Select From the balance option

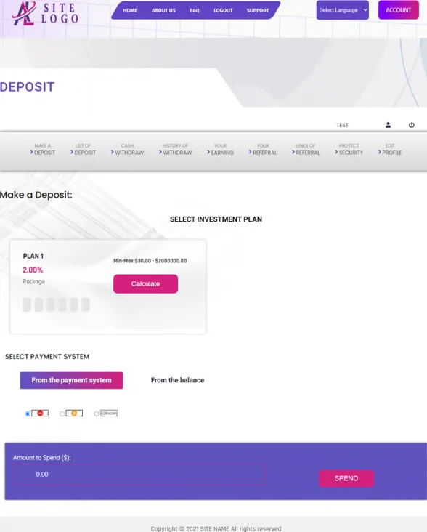click(178, 380)
